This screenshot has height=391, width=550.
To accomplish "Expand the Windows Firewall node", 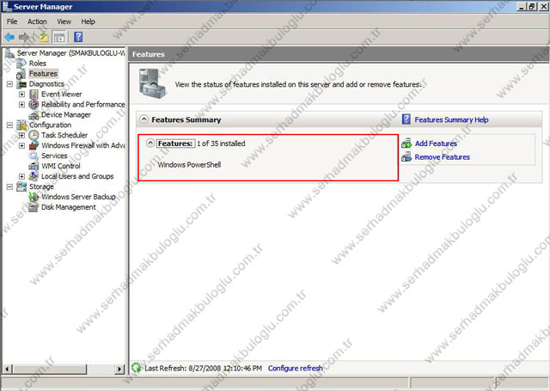I will coord(21,145).
